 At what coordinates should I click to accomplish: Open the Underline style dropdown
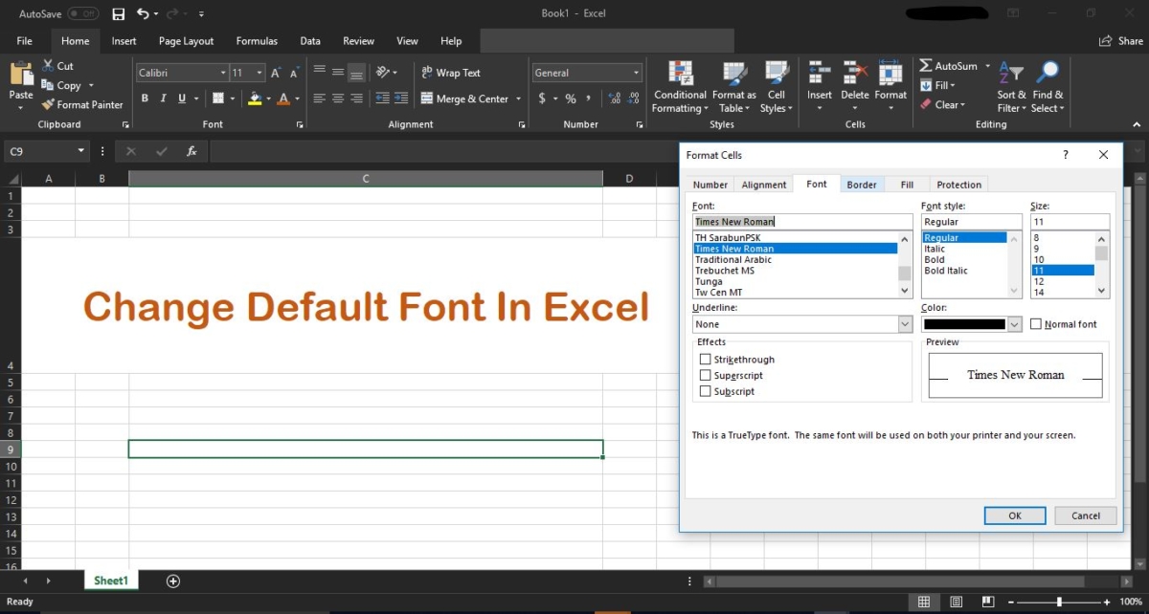(906, 323)
